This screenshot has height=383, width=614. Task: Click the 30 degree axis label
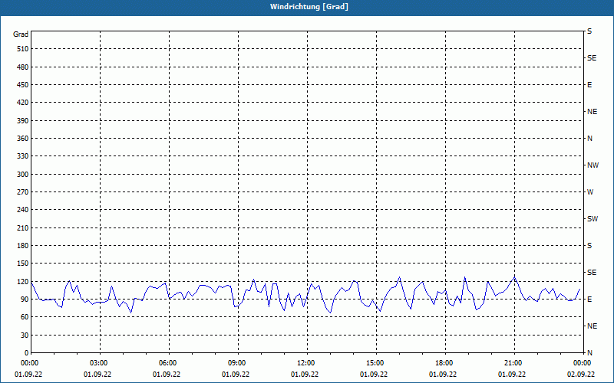pyautogui.click(x=25, y=335)
